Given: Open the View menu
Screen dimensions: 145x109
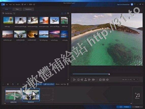Looking at the screenshot, I should 14,5.
